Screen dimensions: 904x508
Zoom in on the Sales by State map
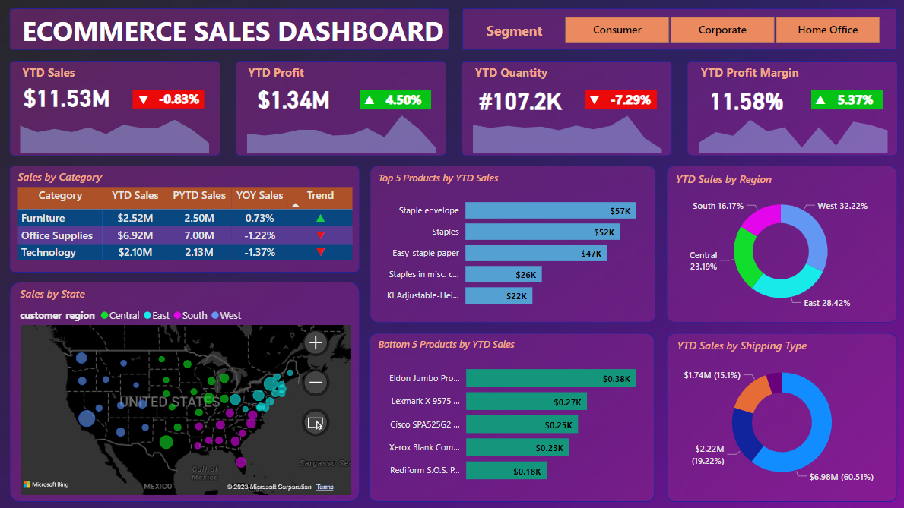[x=316, y=343]
